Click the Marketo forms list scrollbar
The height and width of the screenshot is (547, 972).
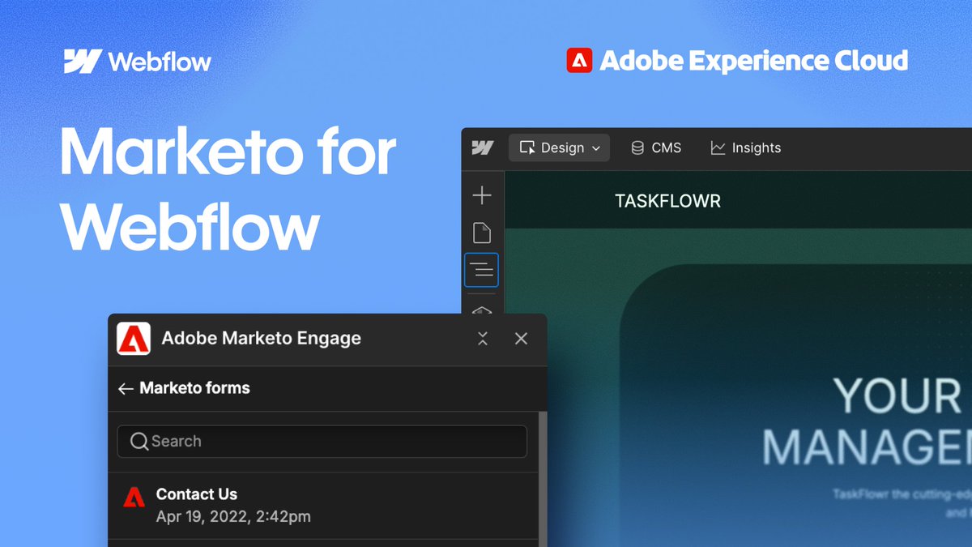543,478
